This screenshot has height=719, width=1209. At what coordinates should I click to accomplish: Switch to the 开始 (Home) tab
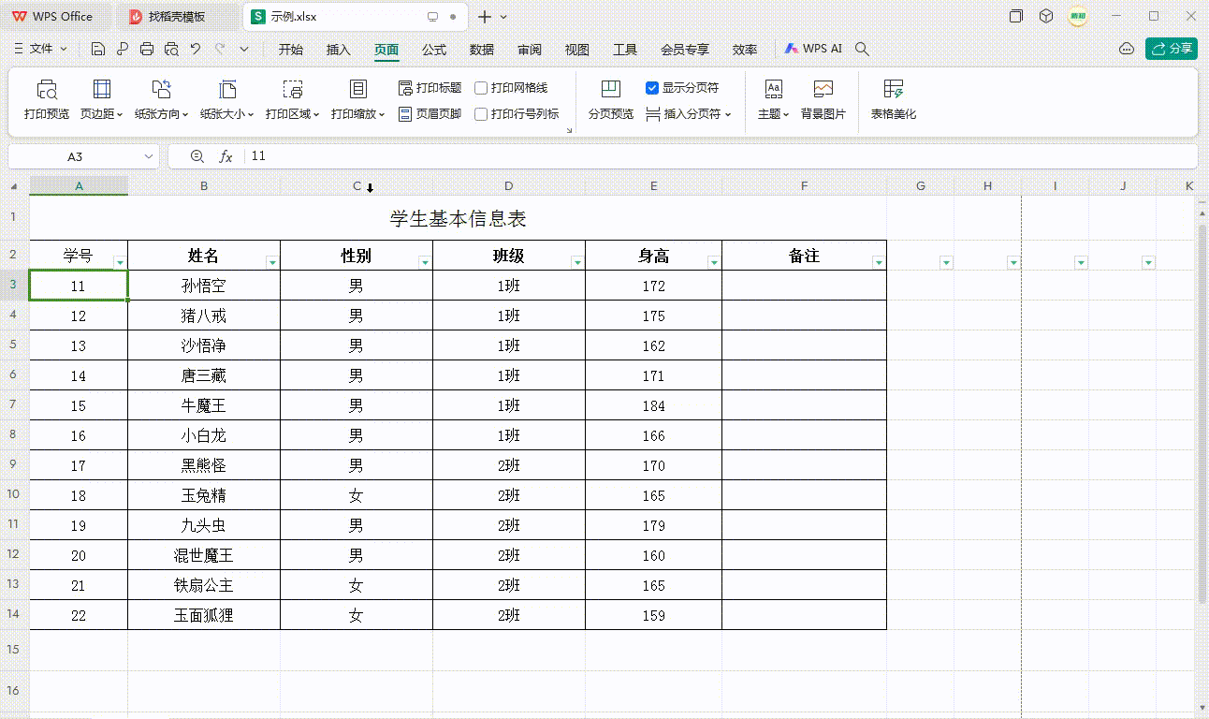click(291, 50)
